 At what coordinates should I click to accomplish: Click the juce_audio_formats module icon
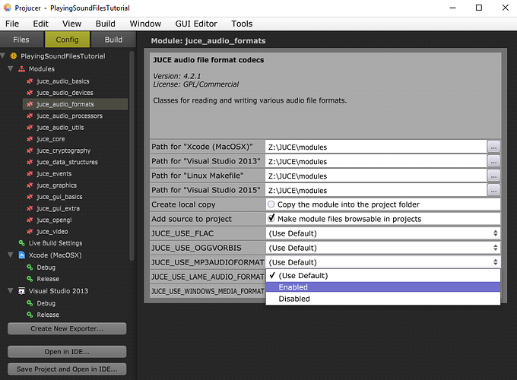pos(30,104)
